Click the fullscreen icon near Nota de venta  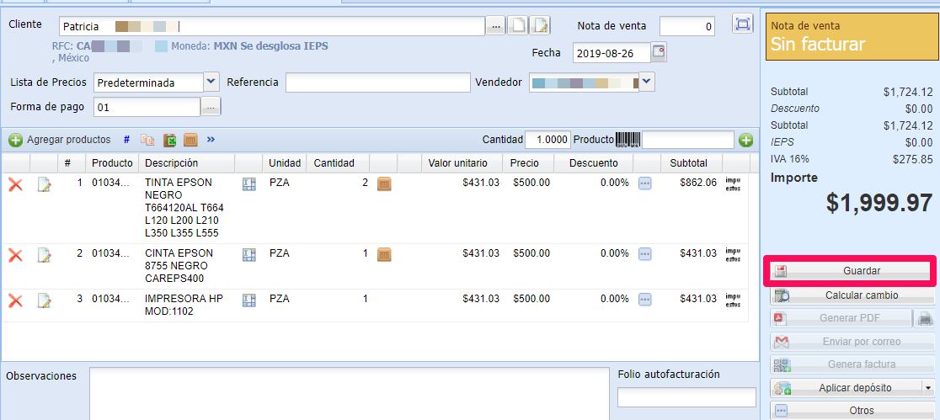pyautogui.click(x=742, y=24)
